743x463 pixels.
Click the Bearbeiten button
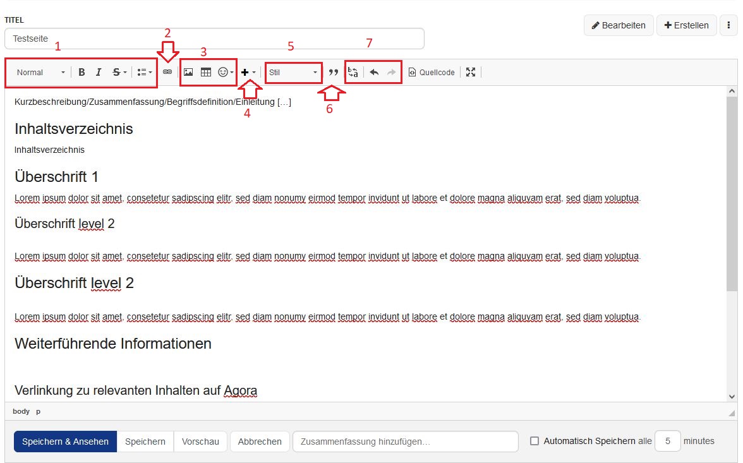tap(619, 25)
